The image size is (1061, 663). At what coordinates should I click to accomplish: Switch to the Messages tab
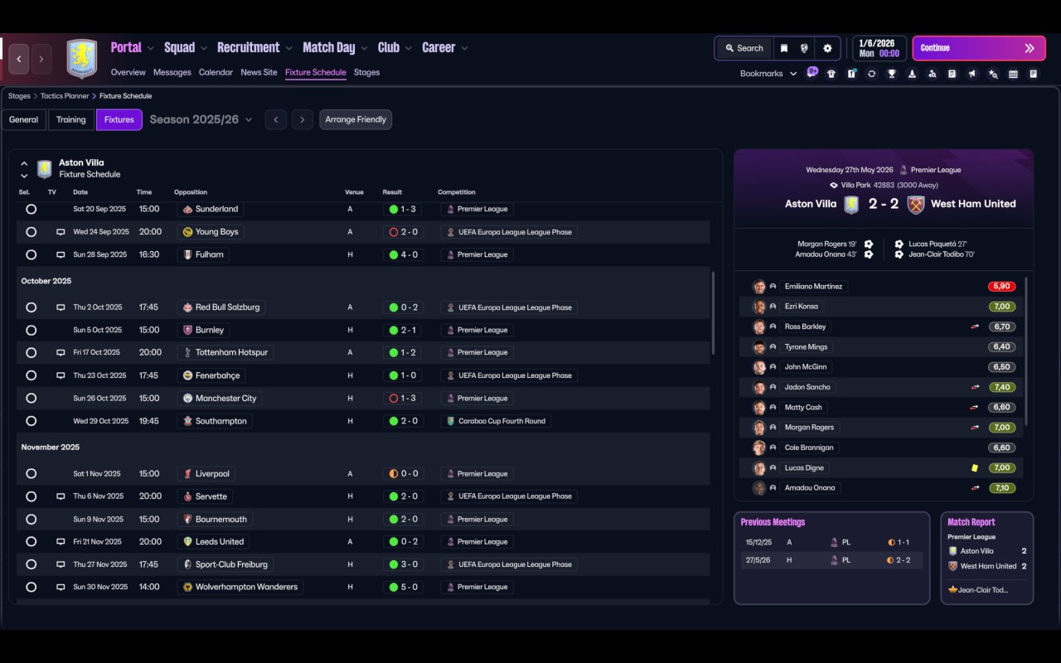172,73
